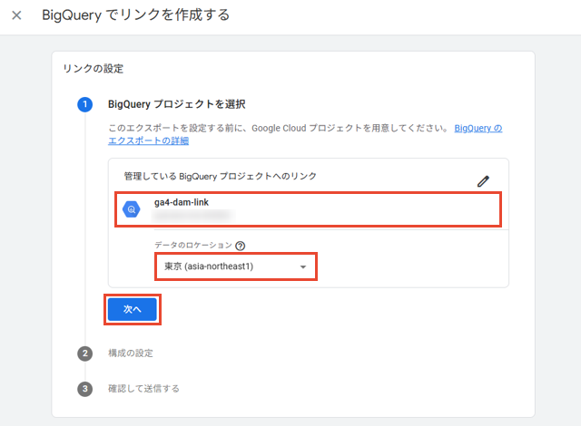Click the step 1 circle badge

[84, 104]
